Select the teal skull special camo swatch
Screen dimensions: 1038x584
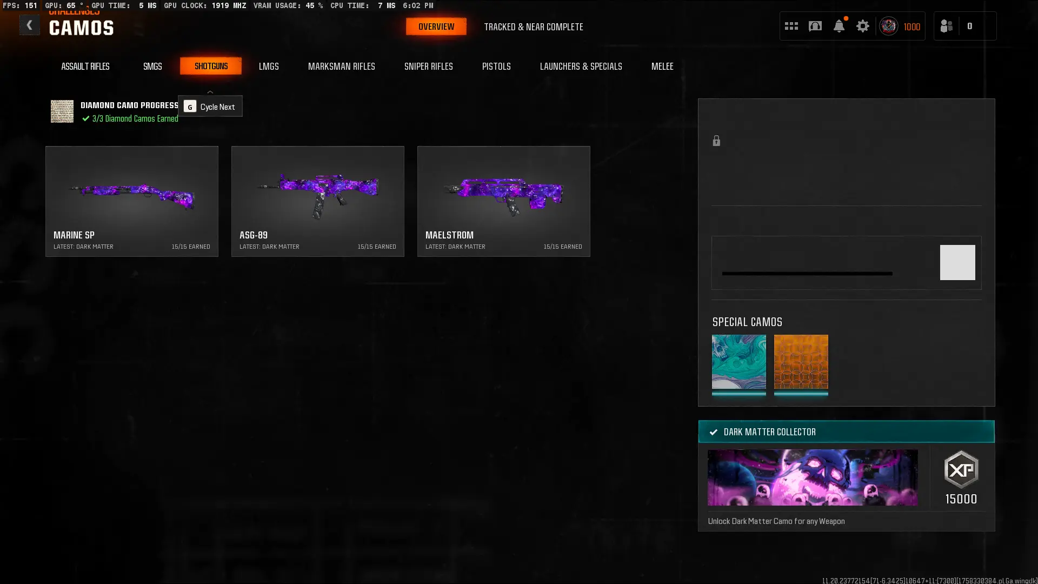[738, 361]
